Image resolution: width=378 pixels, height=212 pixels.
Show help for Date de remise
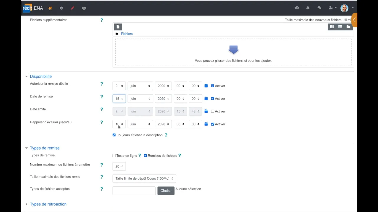[x=102, y=97]
